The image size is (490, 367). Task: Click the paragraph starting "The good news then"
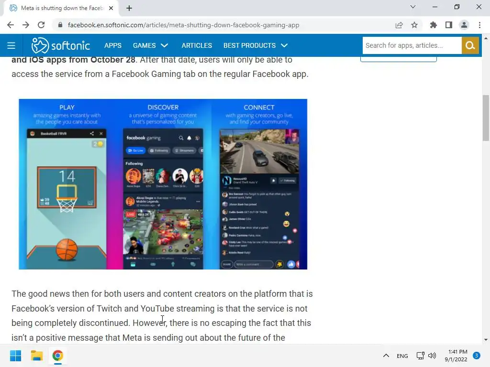pos(162,316)
